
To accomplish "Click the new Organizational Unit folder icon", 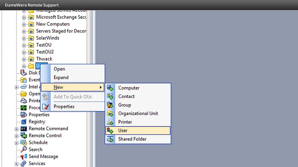I will 110,114.
